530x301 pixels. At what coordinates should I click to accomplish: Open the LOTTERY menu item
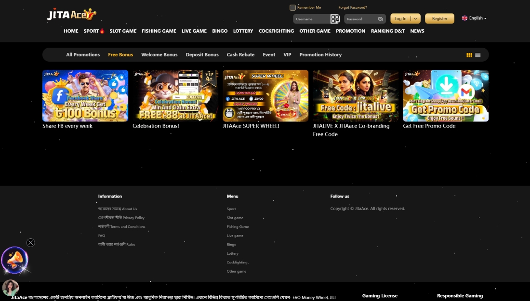click(x=243, y=31)
